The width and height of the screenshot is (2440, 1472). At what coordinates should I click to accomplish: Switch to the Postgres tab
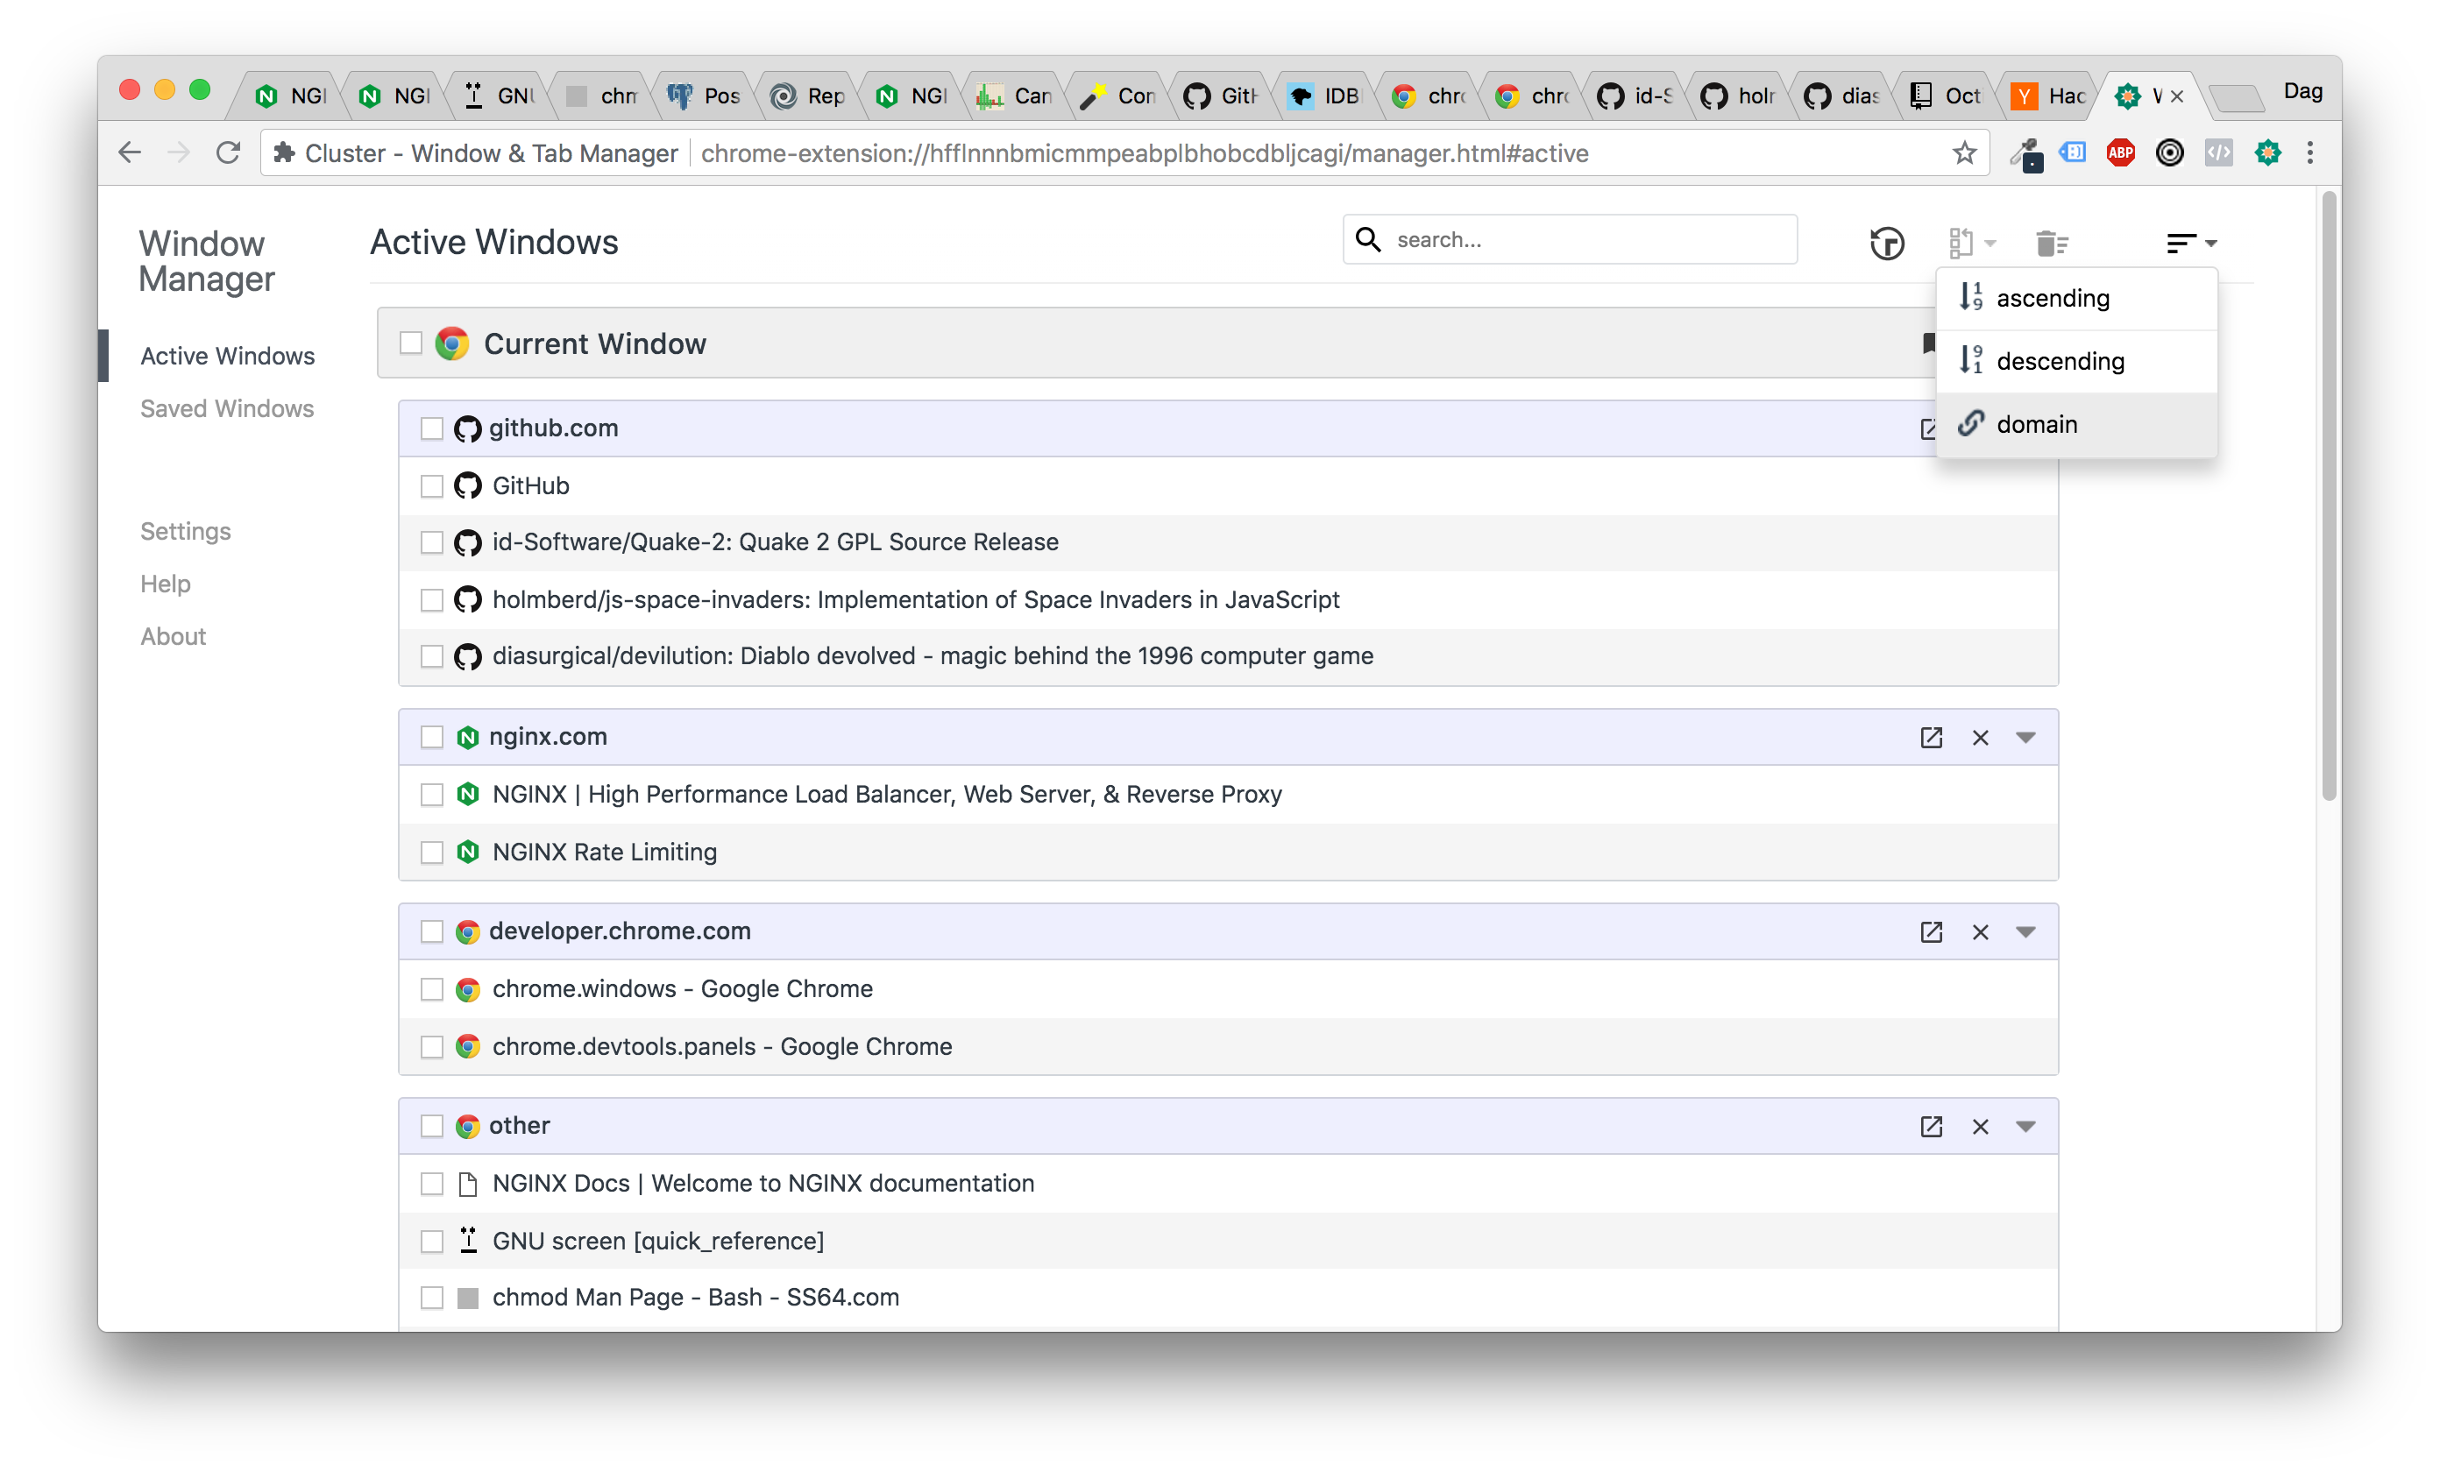pos(703,95)
